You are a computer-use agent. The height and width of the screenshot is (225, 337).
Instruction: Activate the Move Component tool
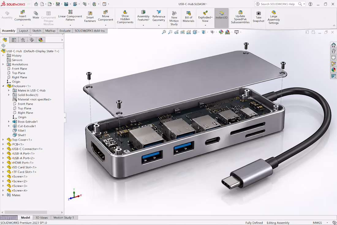[105, 16]
